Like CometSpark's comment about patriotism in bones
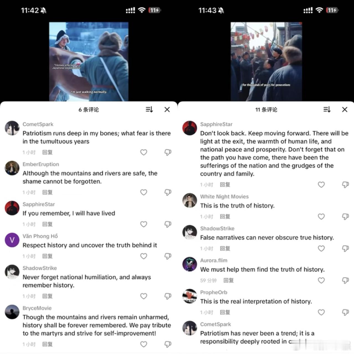The width and height of the screenshot is (354, 354). click(x=143, y=152)
